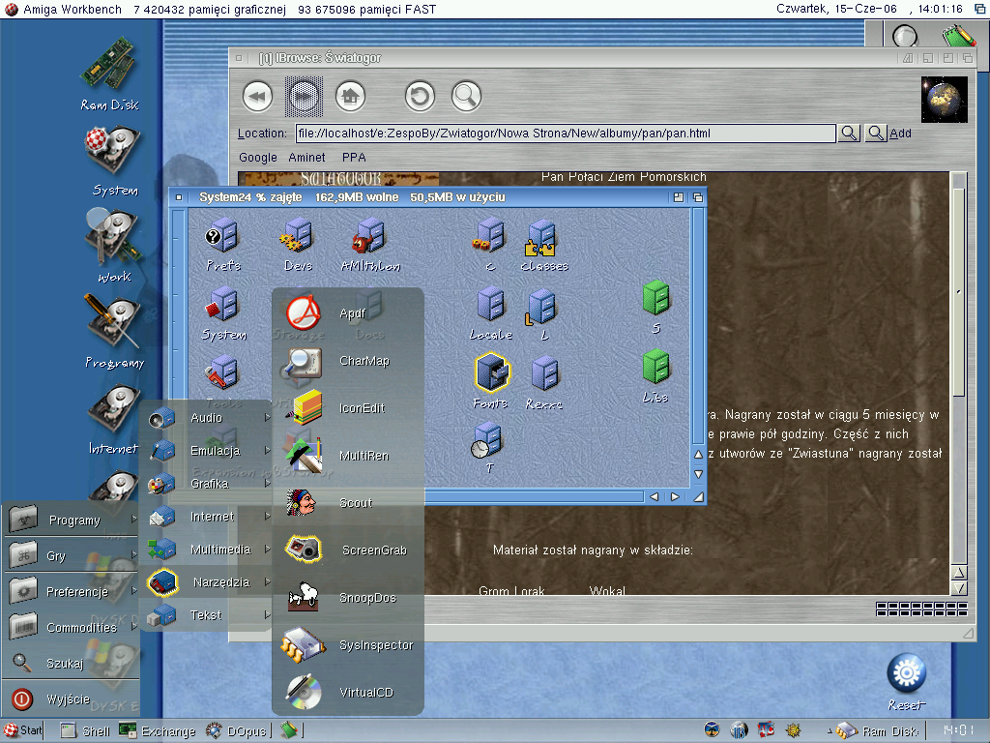Open the T drawer with clock icon
This screenshot has height=743, width=990.
(487, 447)
